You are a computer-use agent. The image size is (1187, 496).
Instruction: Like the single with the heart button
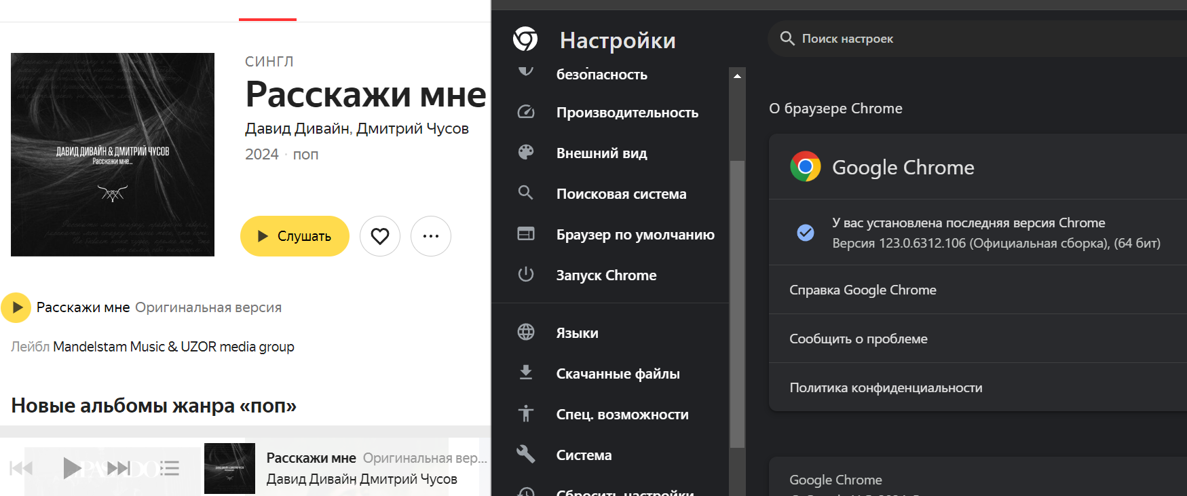(380, 236)
